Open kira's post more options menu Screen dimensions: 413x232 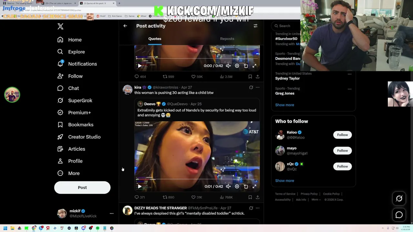coord(257,87)
